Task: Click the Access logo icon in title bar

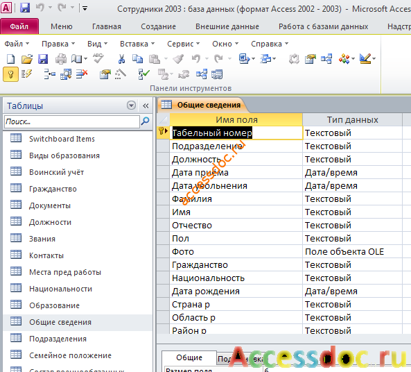Action: (6, 8)
